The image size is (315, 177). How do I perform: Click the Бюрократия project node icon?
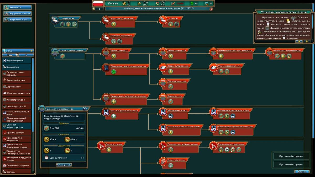pos(55,20)
